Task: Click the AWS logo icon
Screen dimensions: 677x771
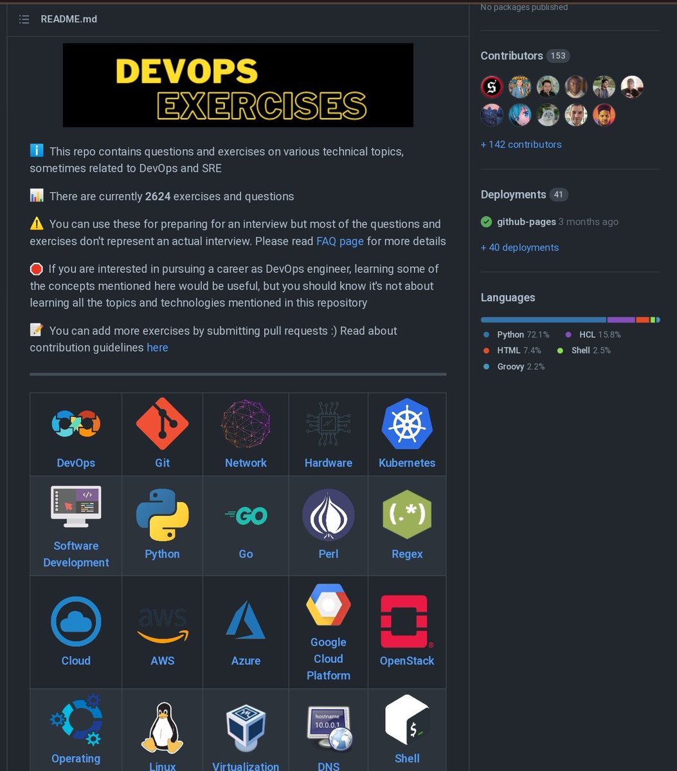Action: (162, 625)
